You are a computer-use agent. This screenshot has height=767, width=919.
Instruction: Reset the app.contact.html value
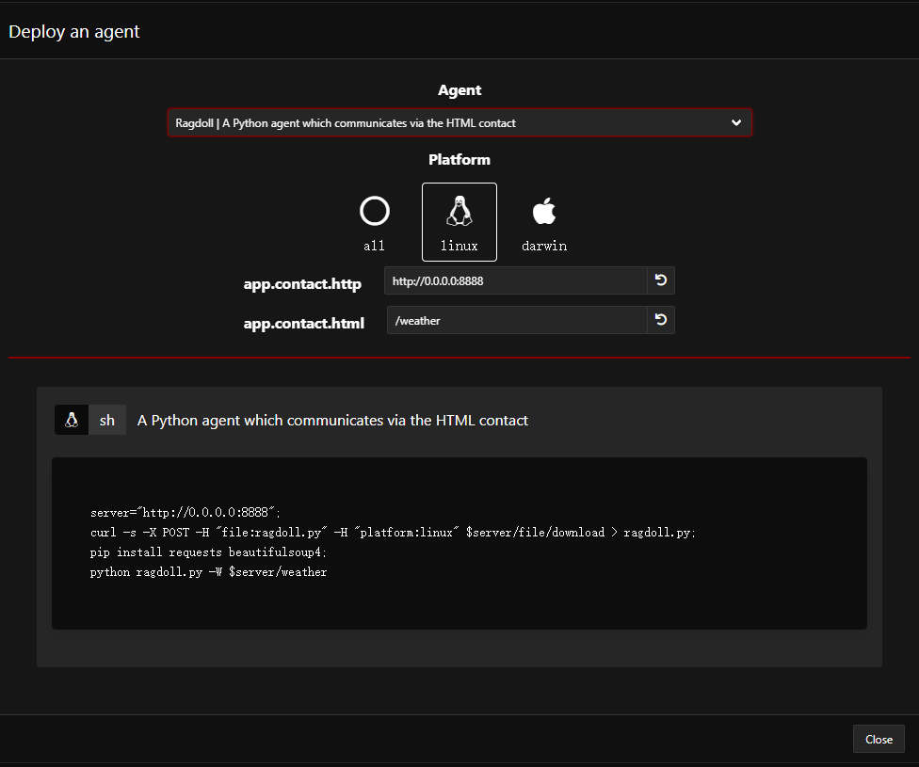click(661, 320)
